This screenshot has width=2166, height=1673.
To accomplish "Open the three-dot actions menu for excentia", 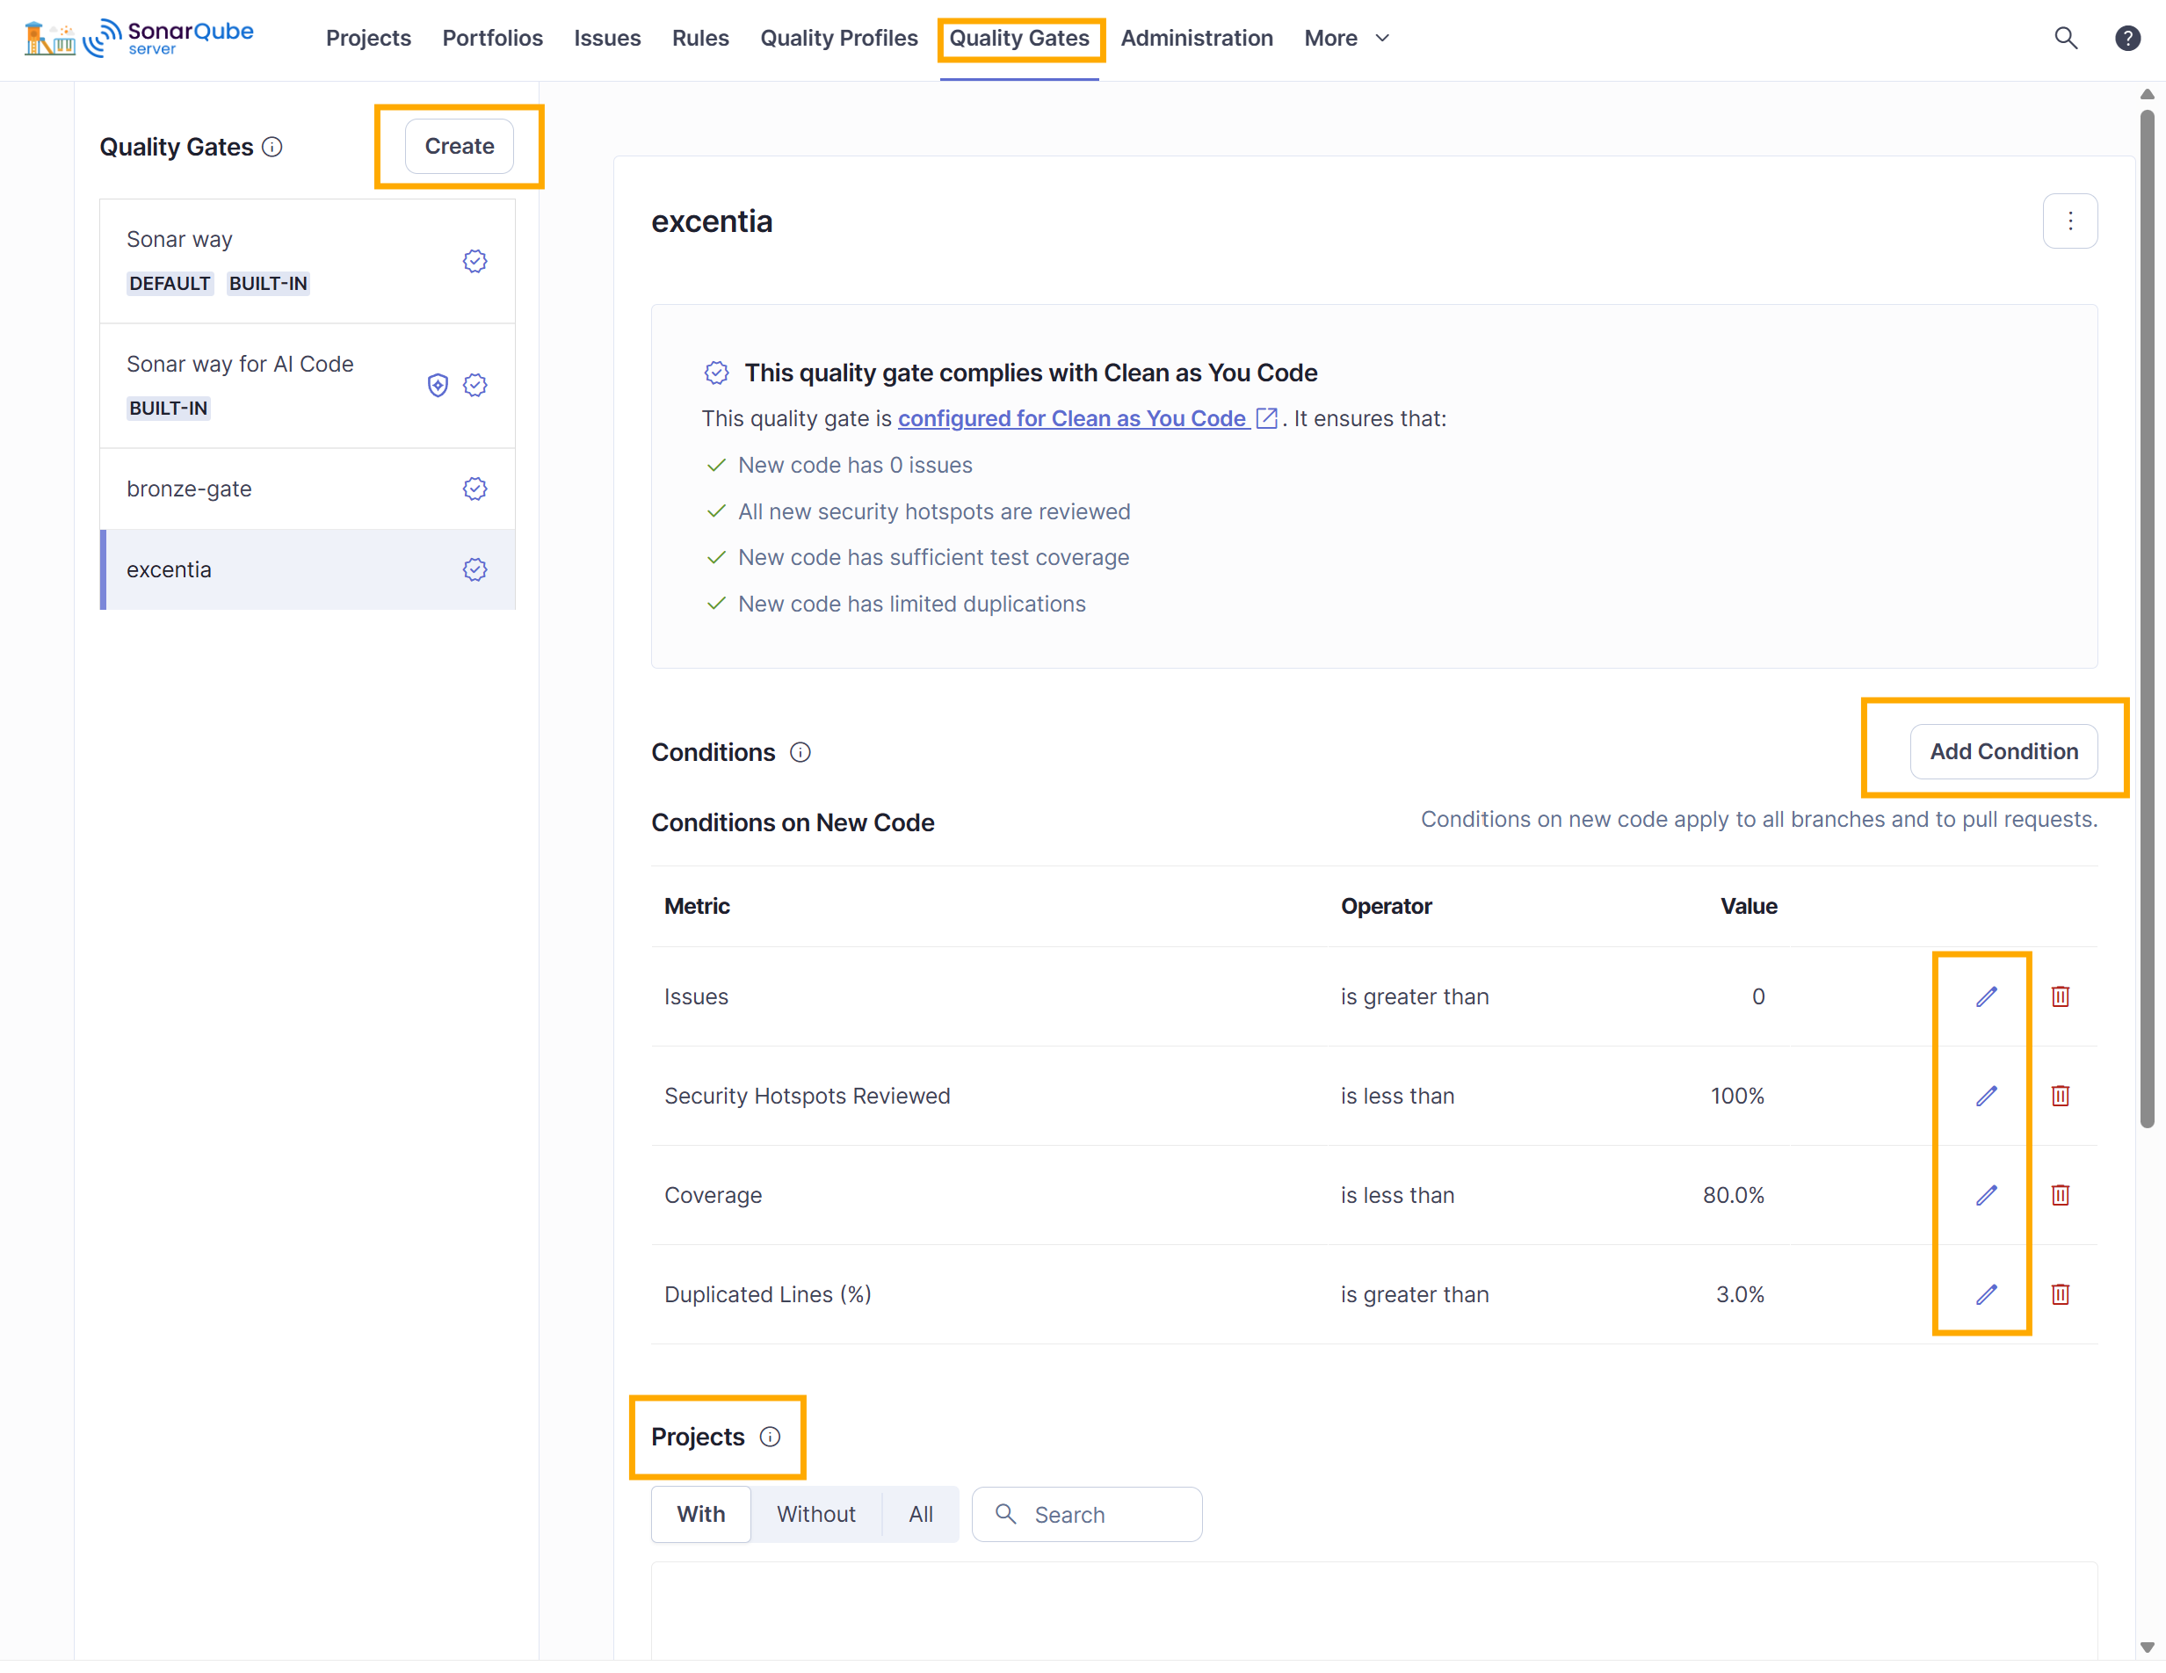I will click(2070, 221).
